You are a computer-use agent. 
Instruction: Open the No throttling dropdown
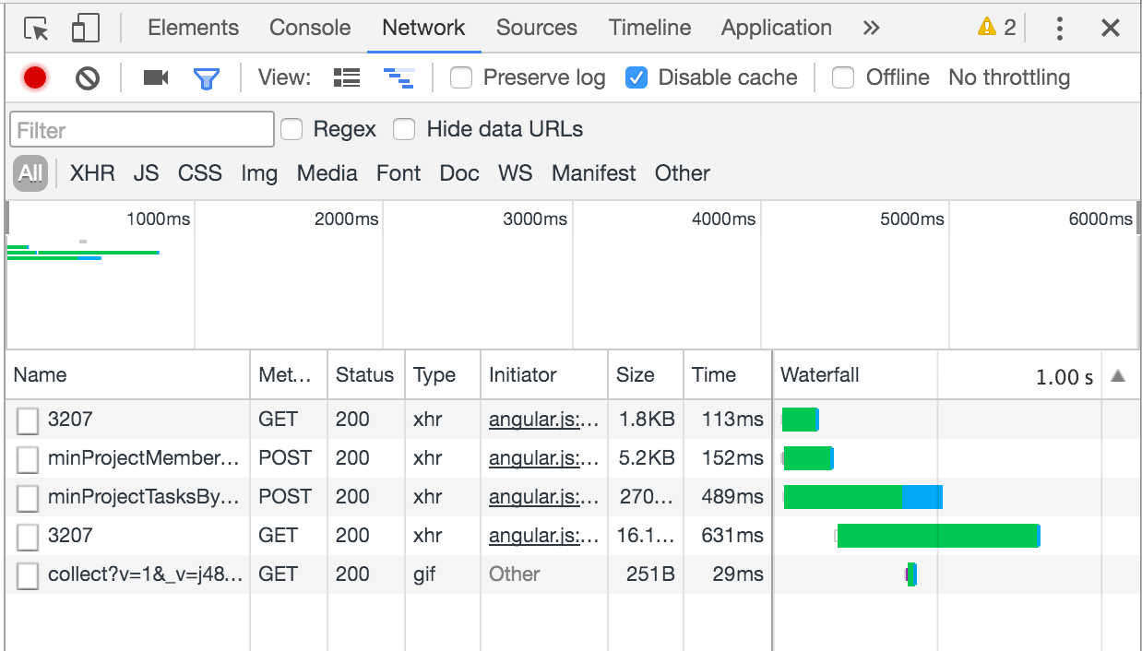(x=1008, y=77)
